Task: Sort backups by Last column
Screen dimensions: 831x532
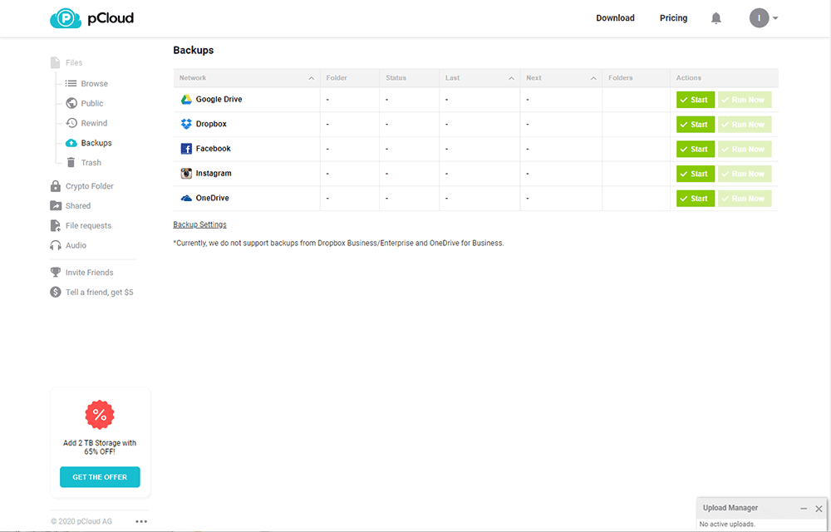Action: click(511, 78)
